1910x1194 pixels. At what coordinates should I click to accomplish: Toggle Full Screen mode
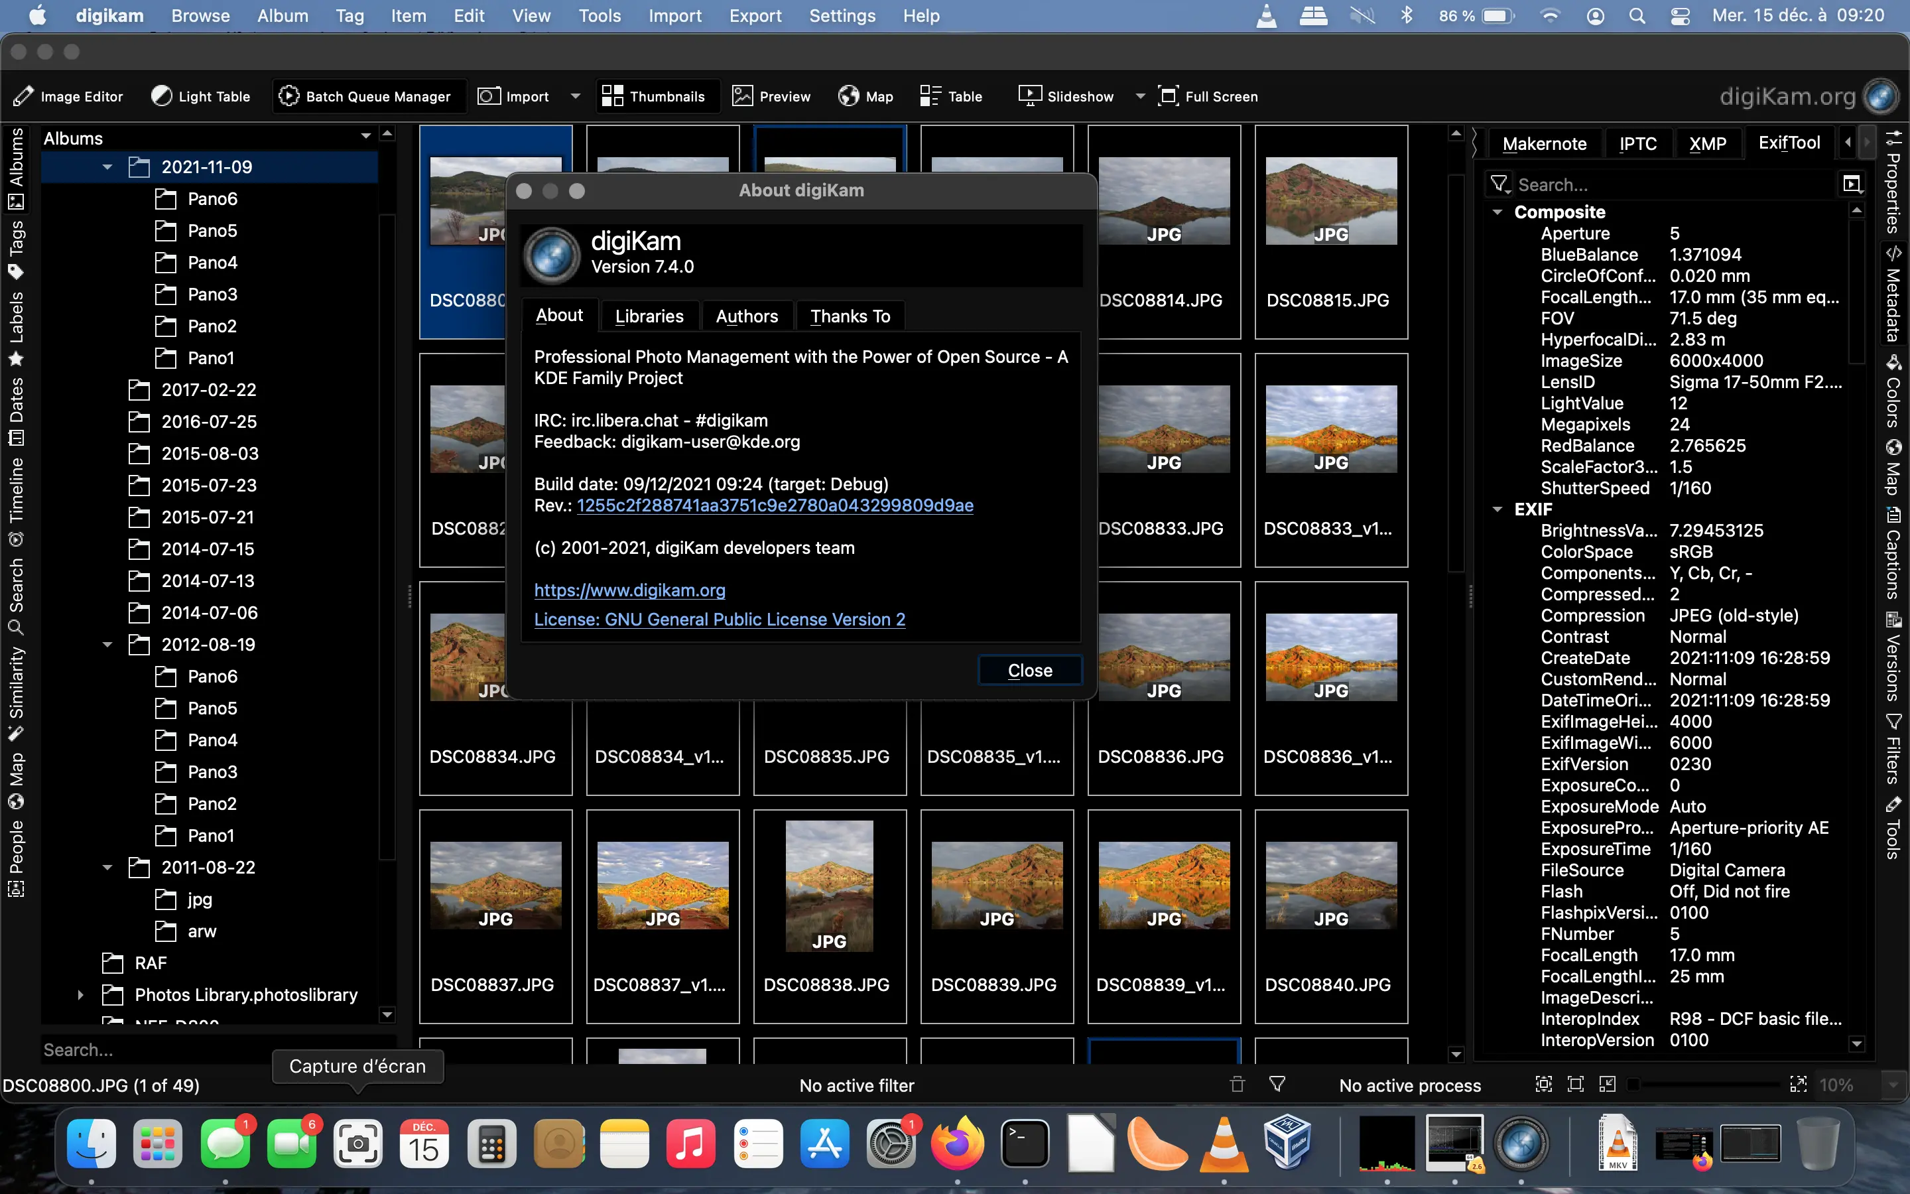tap(1209, 96)
